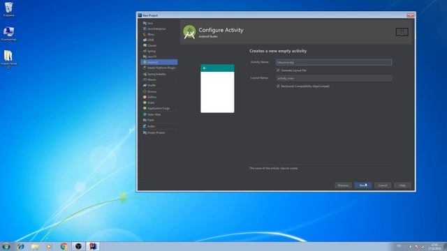
Task: Select the highlighted Android project type
Action: 159,62
